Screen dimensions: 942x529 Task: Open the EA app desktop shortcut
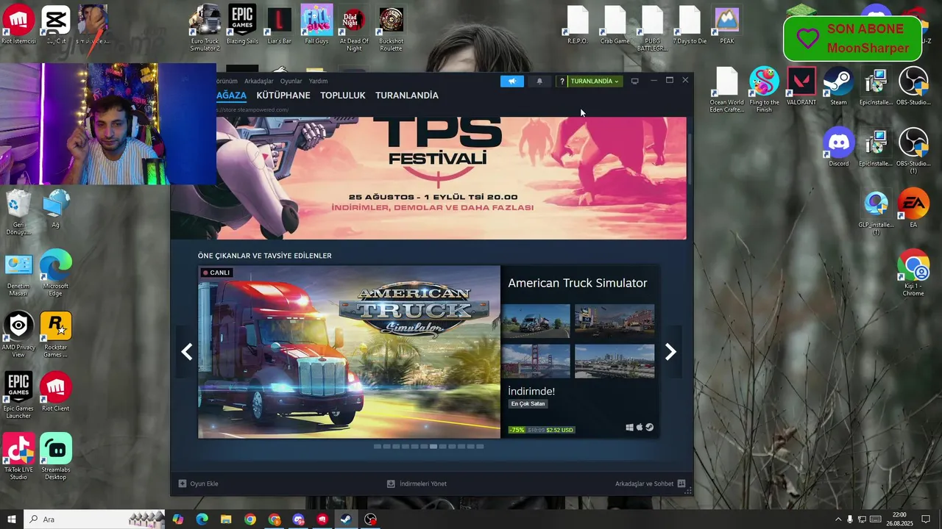click(913, 209)
